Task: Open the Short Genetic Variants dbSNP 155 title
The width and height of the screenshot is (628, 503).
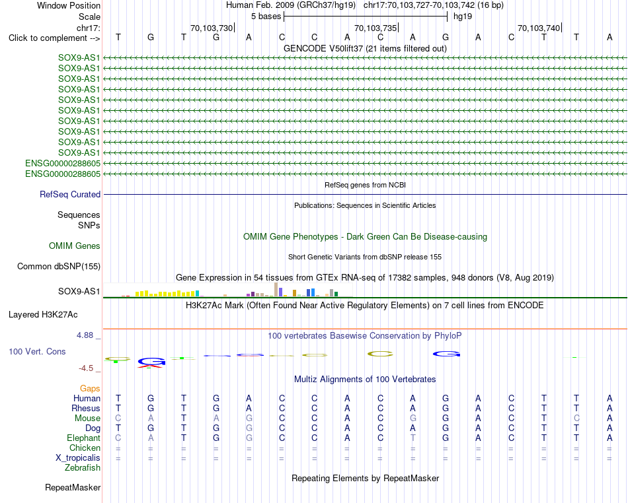Action: (x=365, y=257)
